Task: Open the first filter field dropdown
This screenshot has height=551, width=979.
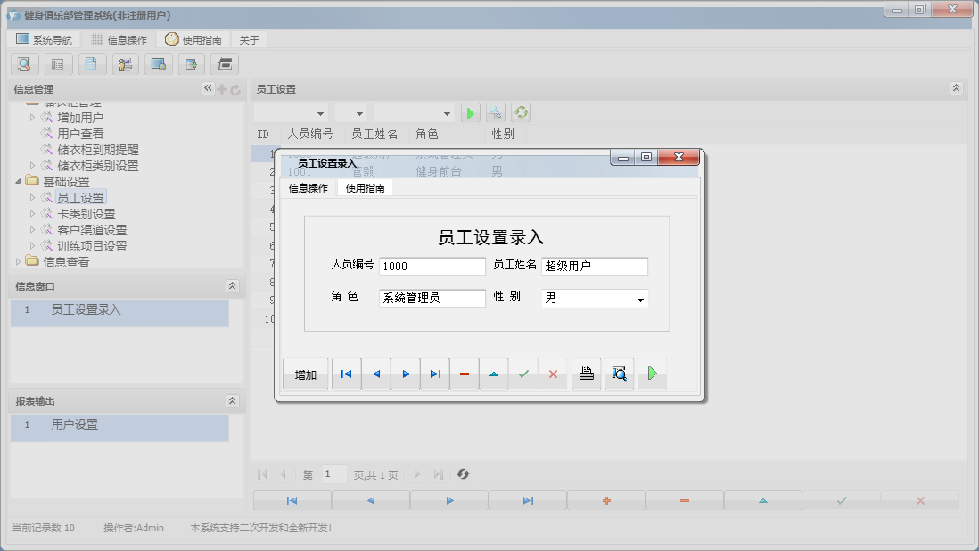Action: tap(320, 114)
